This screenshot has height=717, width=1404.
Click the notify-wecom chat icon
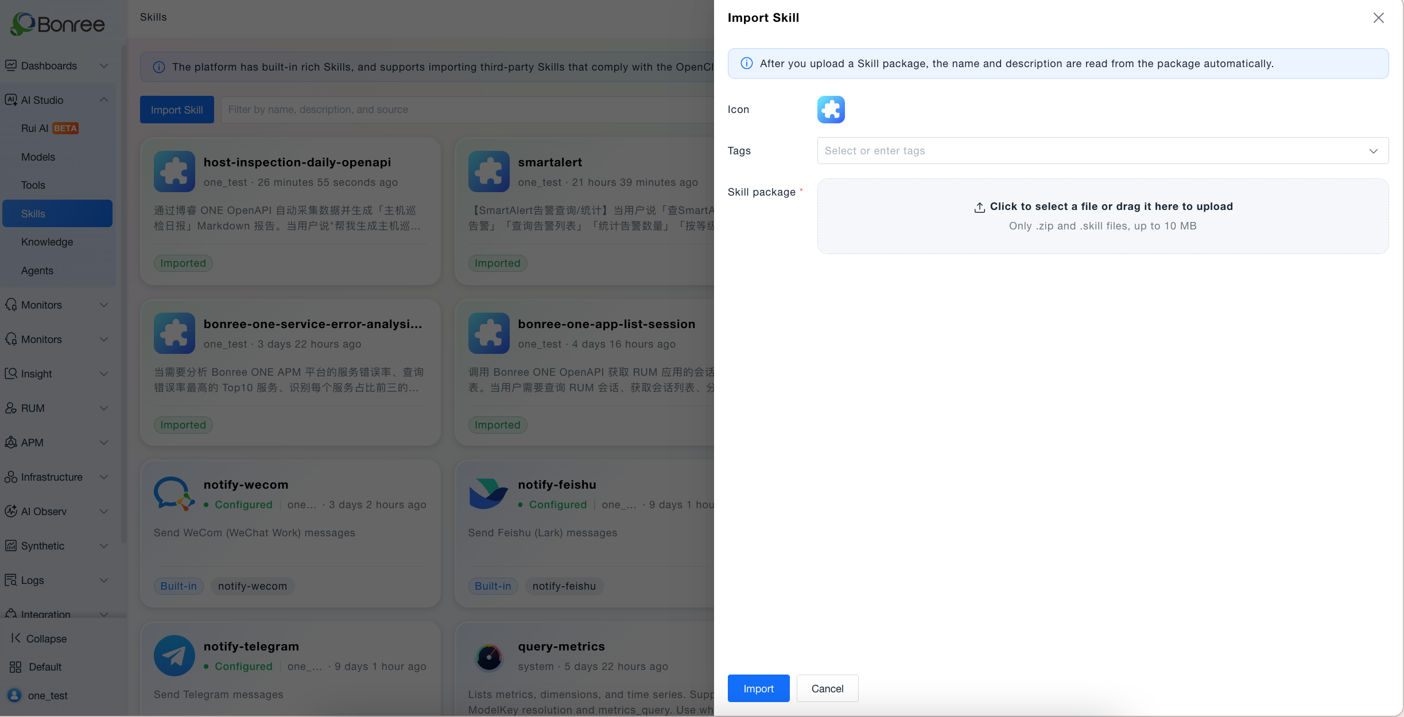tap(174, 494)
